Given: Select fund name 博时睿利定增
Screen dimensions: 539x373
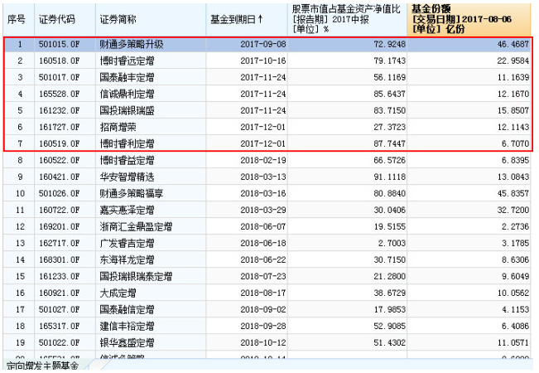Looking at the screenshot, I should pyautogui.click(x=127, y=144).
